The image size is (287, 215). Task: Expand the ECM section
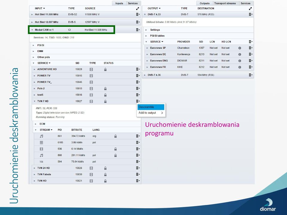36,124
